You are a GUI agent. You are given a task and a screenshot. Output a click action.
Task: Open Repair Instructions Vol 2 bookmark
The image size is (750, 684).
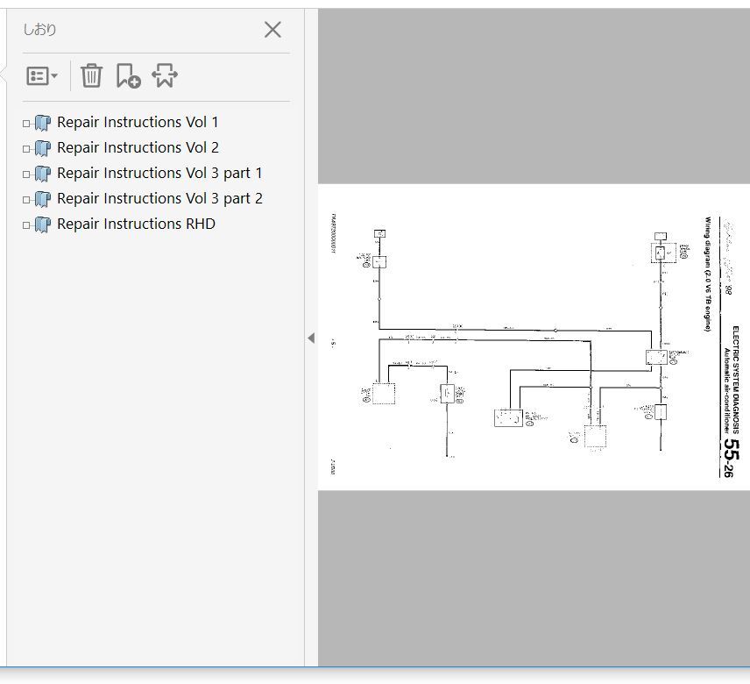(138, 148)
